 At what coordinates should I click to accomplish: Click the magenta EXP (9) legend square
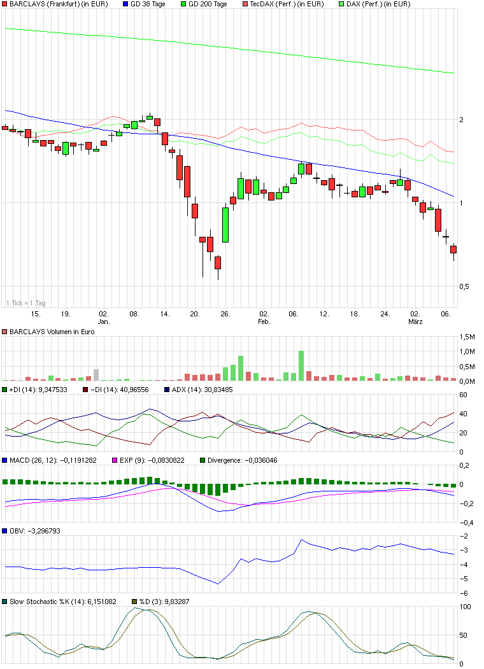point(115,460)
